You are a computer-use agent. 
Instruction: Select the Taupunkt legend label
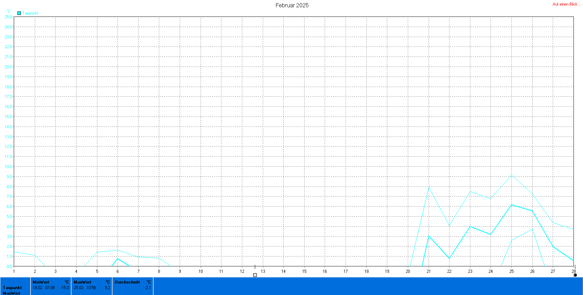(x=30, y=13)
